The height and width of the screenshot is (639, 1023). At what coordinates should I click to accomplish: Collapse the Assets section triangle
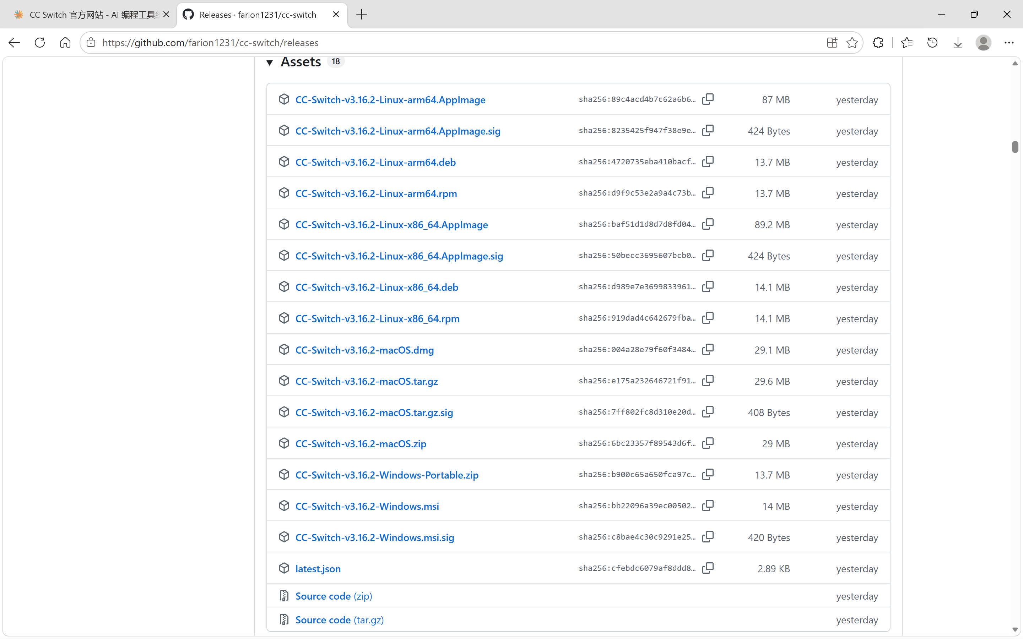pyautogui.click(x=269, y=62)
